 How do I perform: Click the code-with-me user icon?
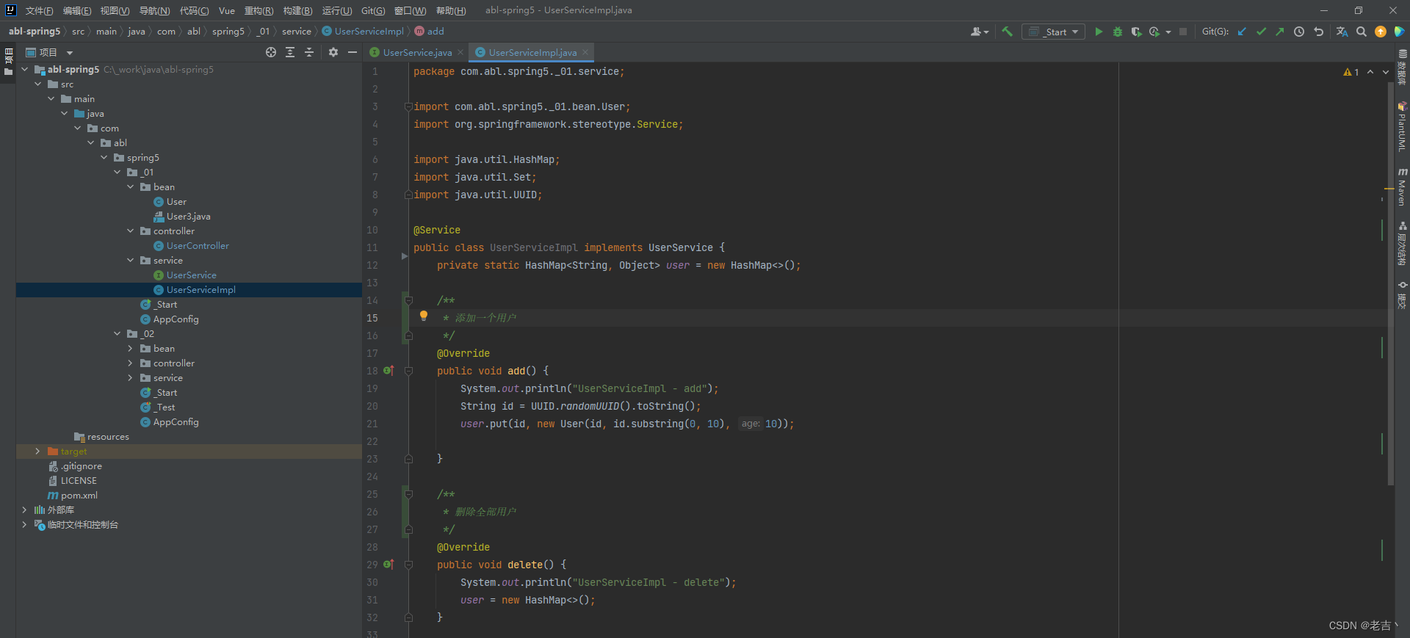coord(980,32)
